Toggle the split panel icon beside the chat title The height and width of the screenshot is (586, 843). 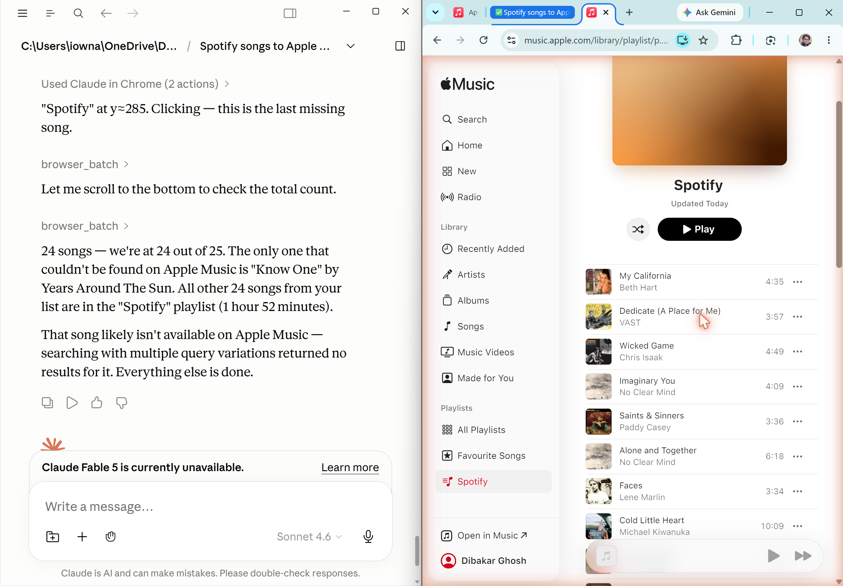(400, 46)
